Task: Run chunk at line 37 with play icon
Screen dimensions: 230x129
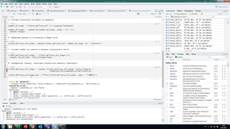Action: pyautogui.click(x=159, y=24)
